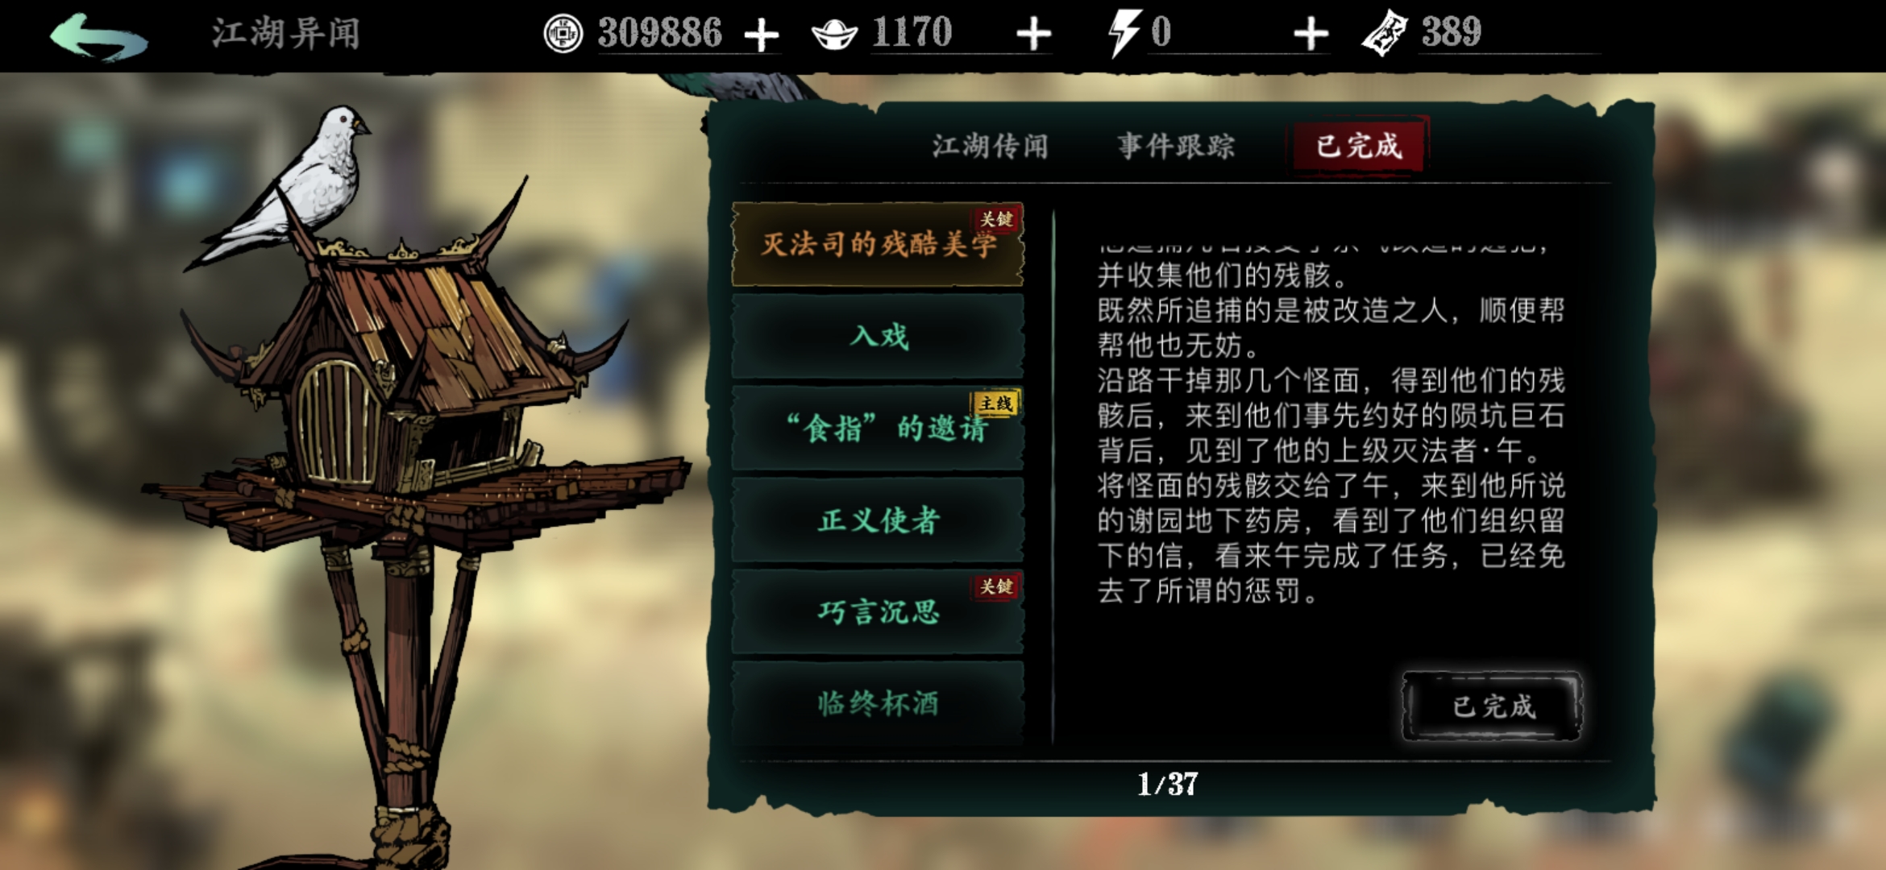Add more copper coins with plus
The image size is (1886, 870).
pyautogui.click(x=761, y=35)
